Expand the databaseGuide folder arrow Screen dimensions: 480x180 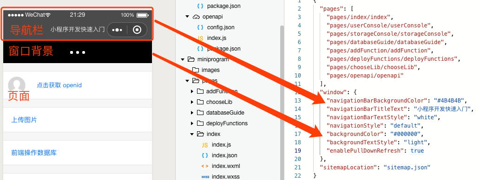[x=192, y=113]
